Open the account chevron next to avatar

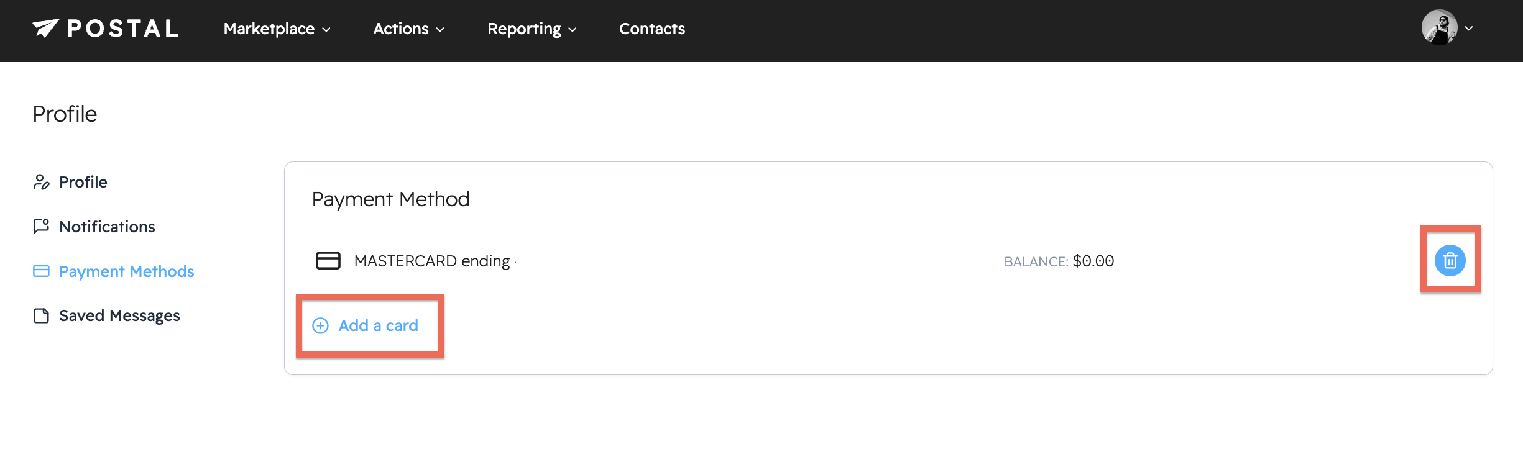pos(1469,28)
